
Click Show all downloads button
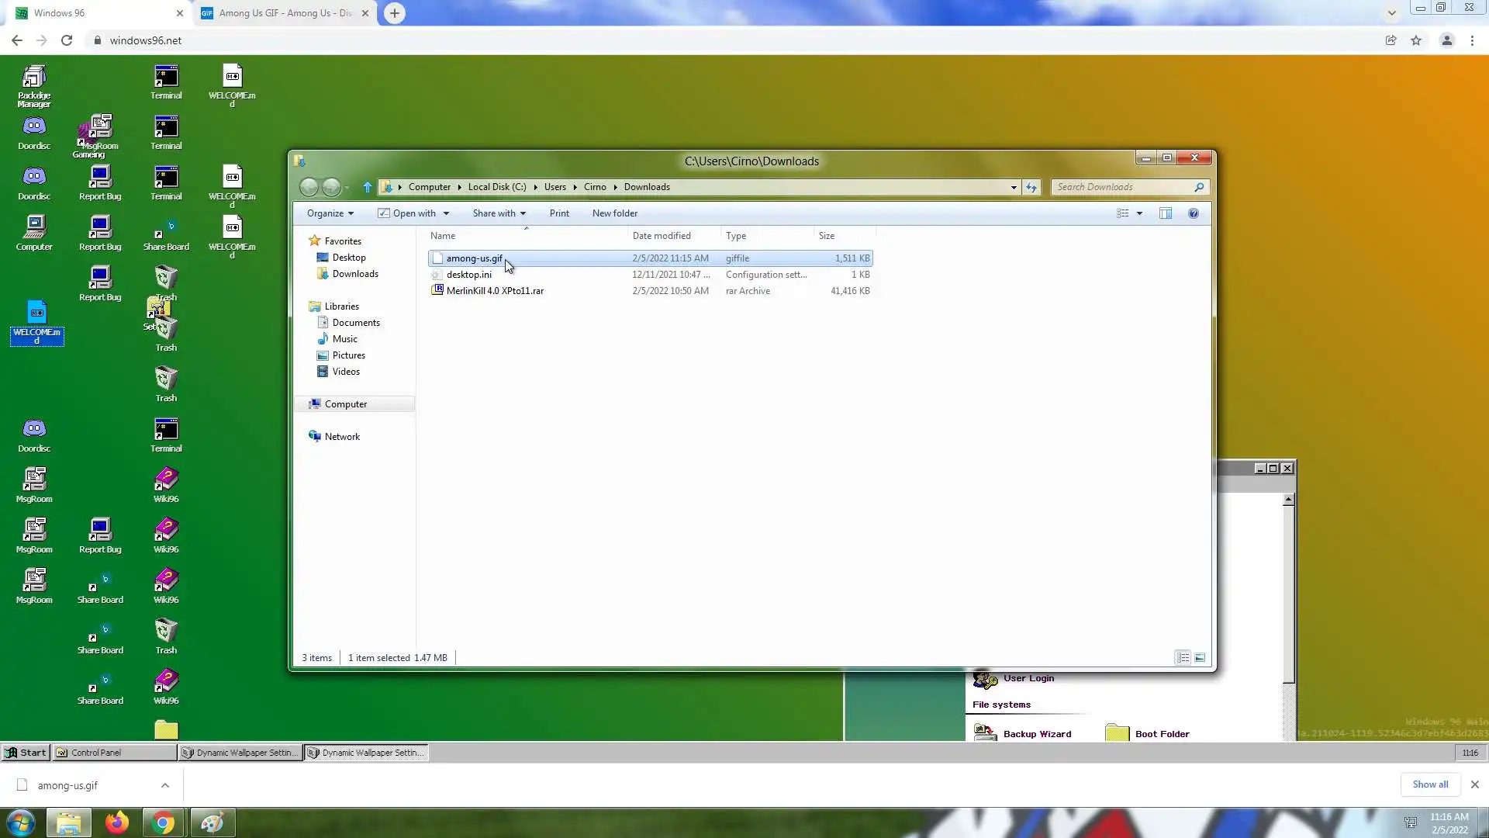point(1430,784)
